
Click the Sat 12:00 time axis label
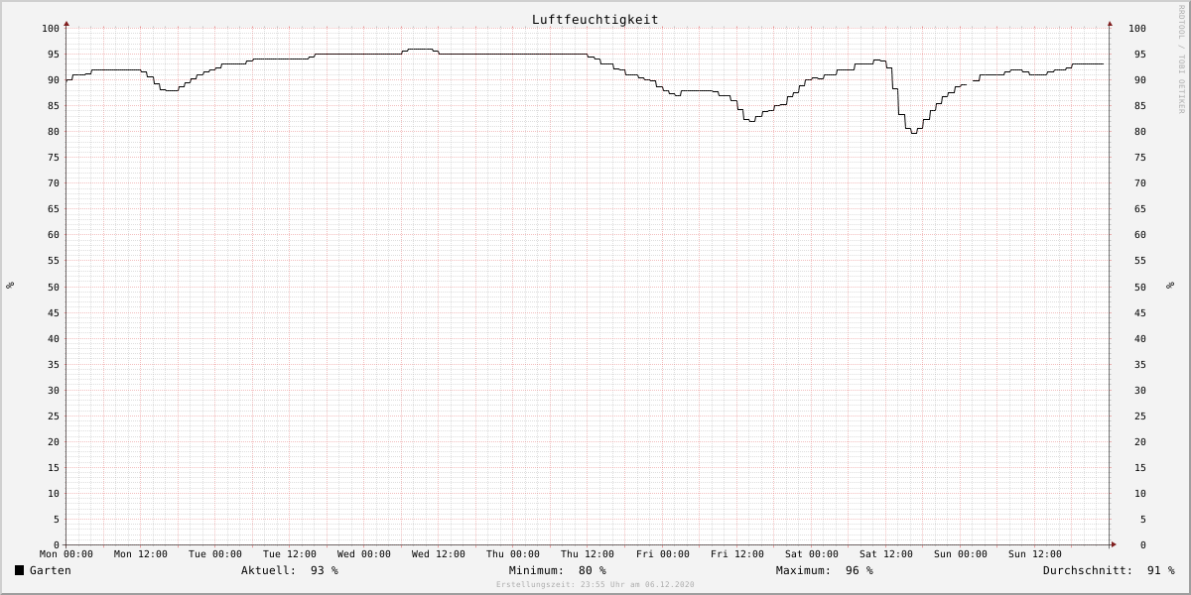[x=886, y=554]
